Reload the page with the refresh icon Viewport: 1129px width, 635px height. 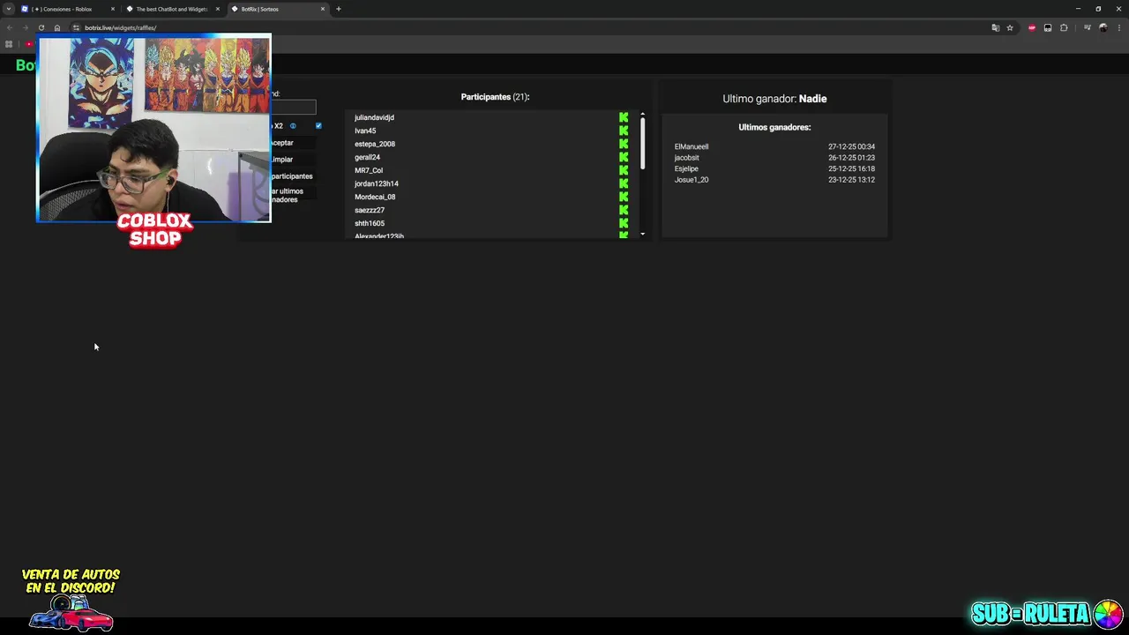click(x=41, y=27)
